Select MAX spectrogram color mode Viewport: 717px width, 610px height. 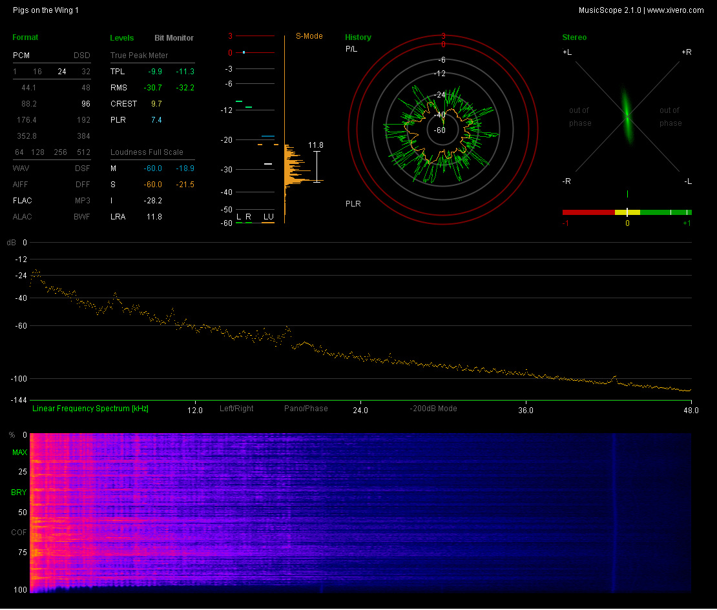(x=19, y=452)
